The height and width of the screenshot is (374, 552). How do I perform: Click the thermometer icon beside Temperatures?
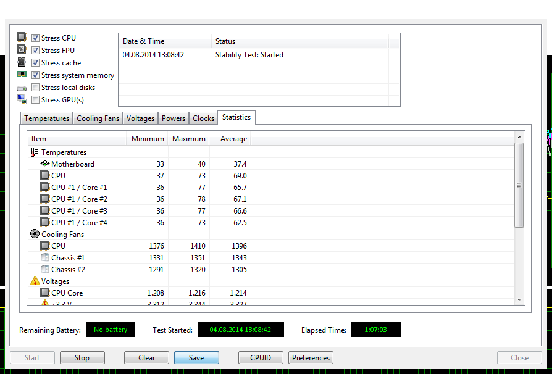(x=34, y=152)
